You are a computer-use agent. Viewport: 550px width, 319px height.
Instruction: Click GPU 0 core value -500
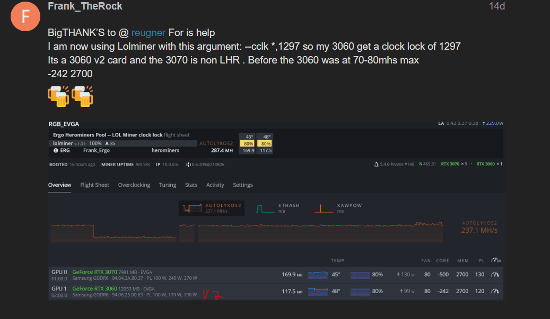click(443, 275)
